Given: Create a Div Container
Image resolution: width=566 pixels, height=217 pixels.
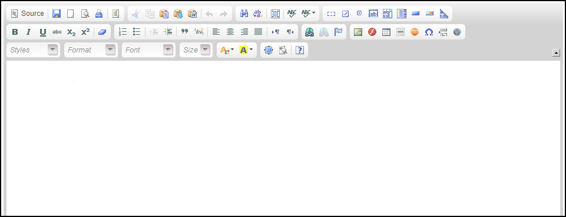Looking at the screenshot, I should (x=199, y=32).
